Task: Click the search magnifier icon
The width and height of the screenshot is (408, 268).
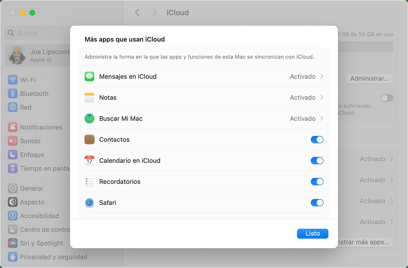Action: (11, 33)
